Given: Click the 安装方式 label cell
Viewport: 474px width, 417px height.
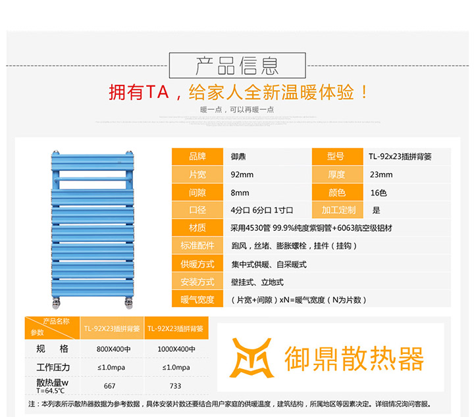Looking at the screenshot, I should pos(197,282).
